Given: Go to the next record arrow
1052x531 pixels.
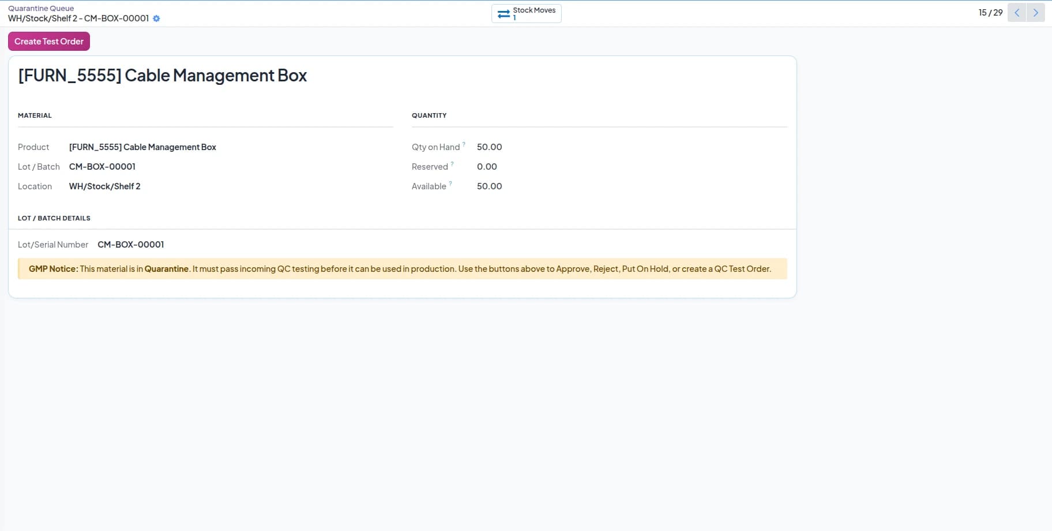Looking at the screenshot, I should point(1035,13).
